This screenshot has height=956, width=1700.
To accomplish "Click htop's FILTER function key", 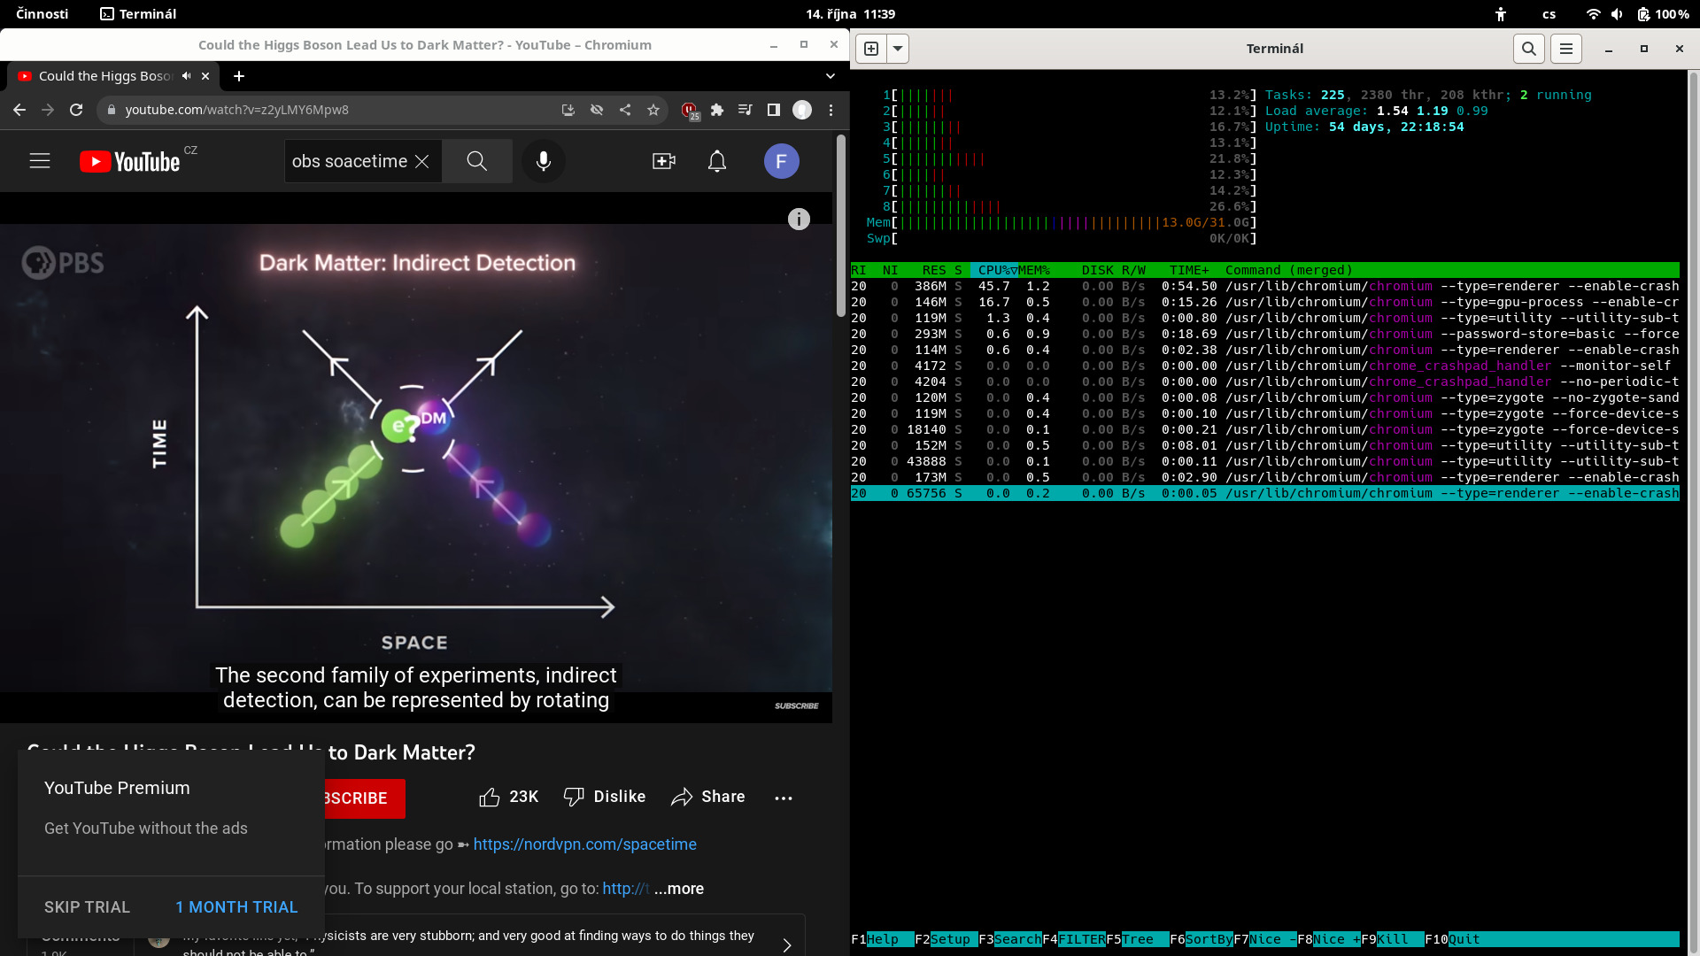I will 1073,939.
